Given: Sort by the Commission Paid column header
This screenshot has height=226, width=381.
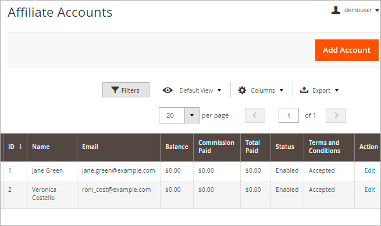Looking at the screenshot, I should point(217,147).
